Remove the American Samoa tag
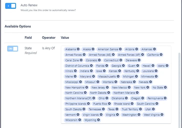Image resolution: width=182 pixels, height=128 pixels. [120, 49]
